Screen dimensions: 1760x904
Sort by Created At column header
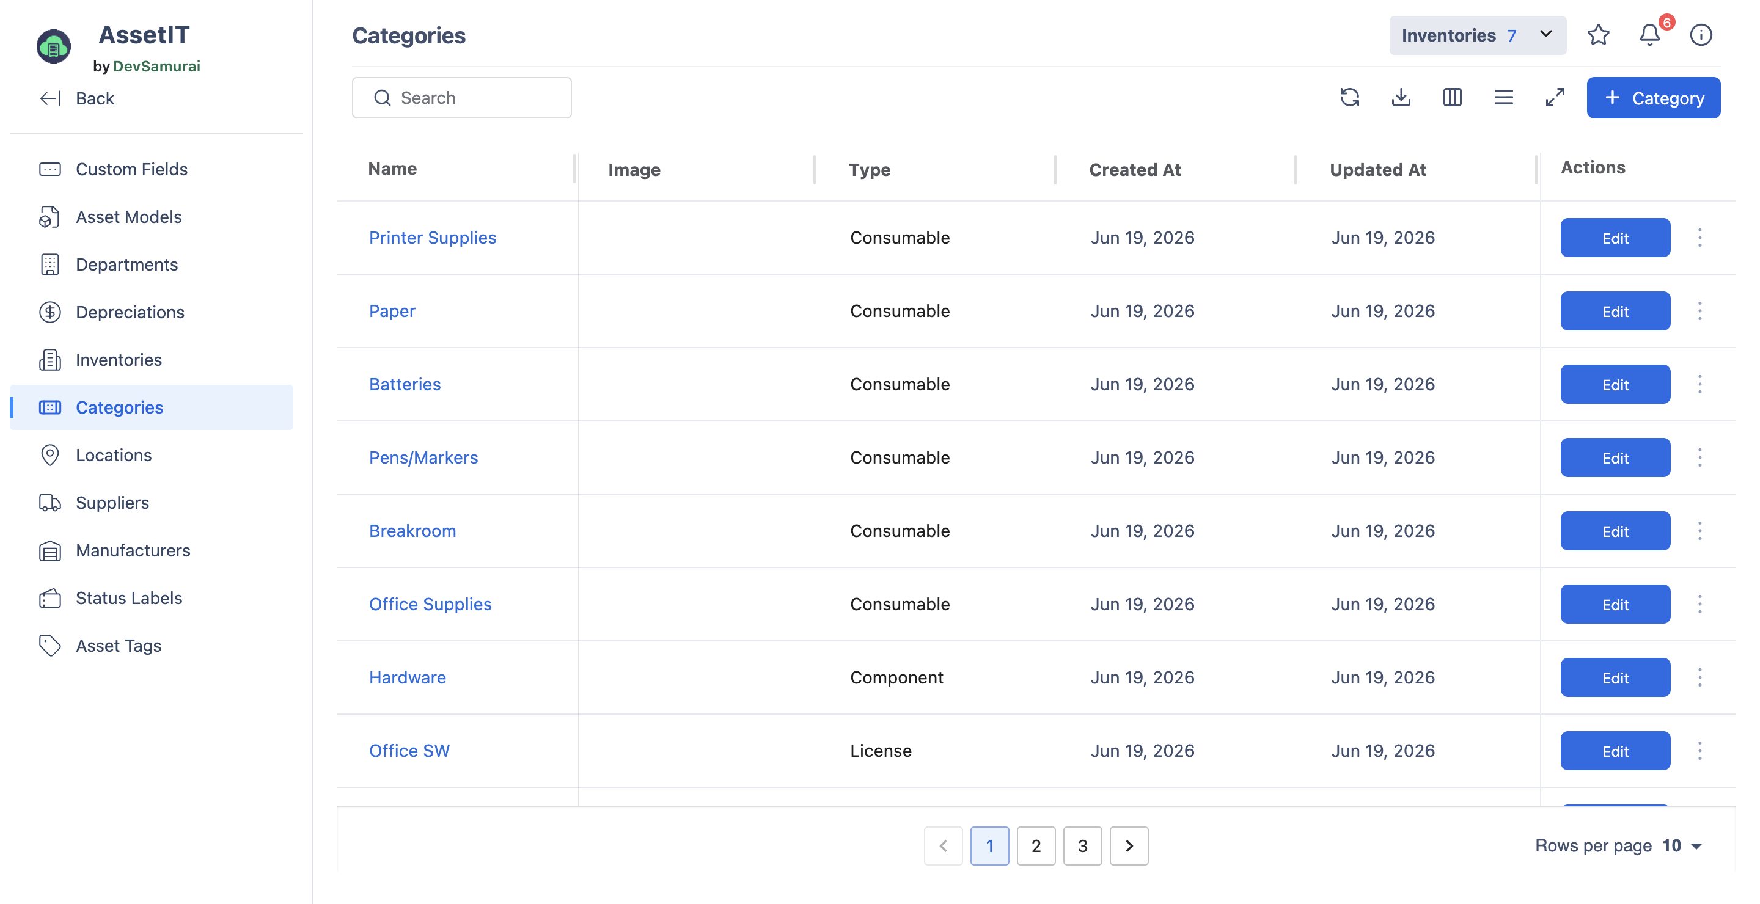tap(1134, 169)
